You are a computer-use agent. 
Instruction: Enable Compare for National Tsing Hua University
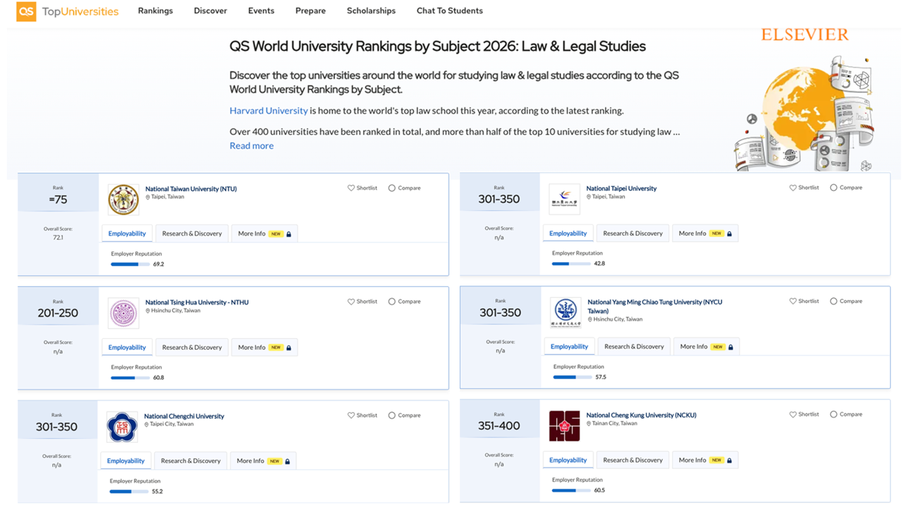pyautogui.click(x=392, y=301)
